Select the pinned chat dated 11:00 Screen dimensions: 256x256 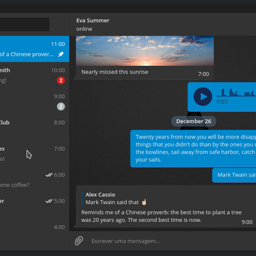coord(35,49)
